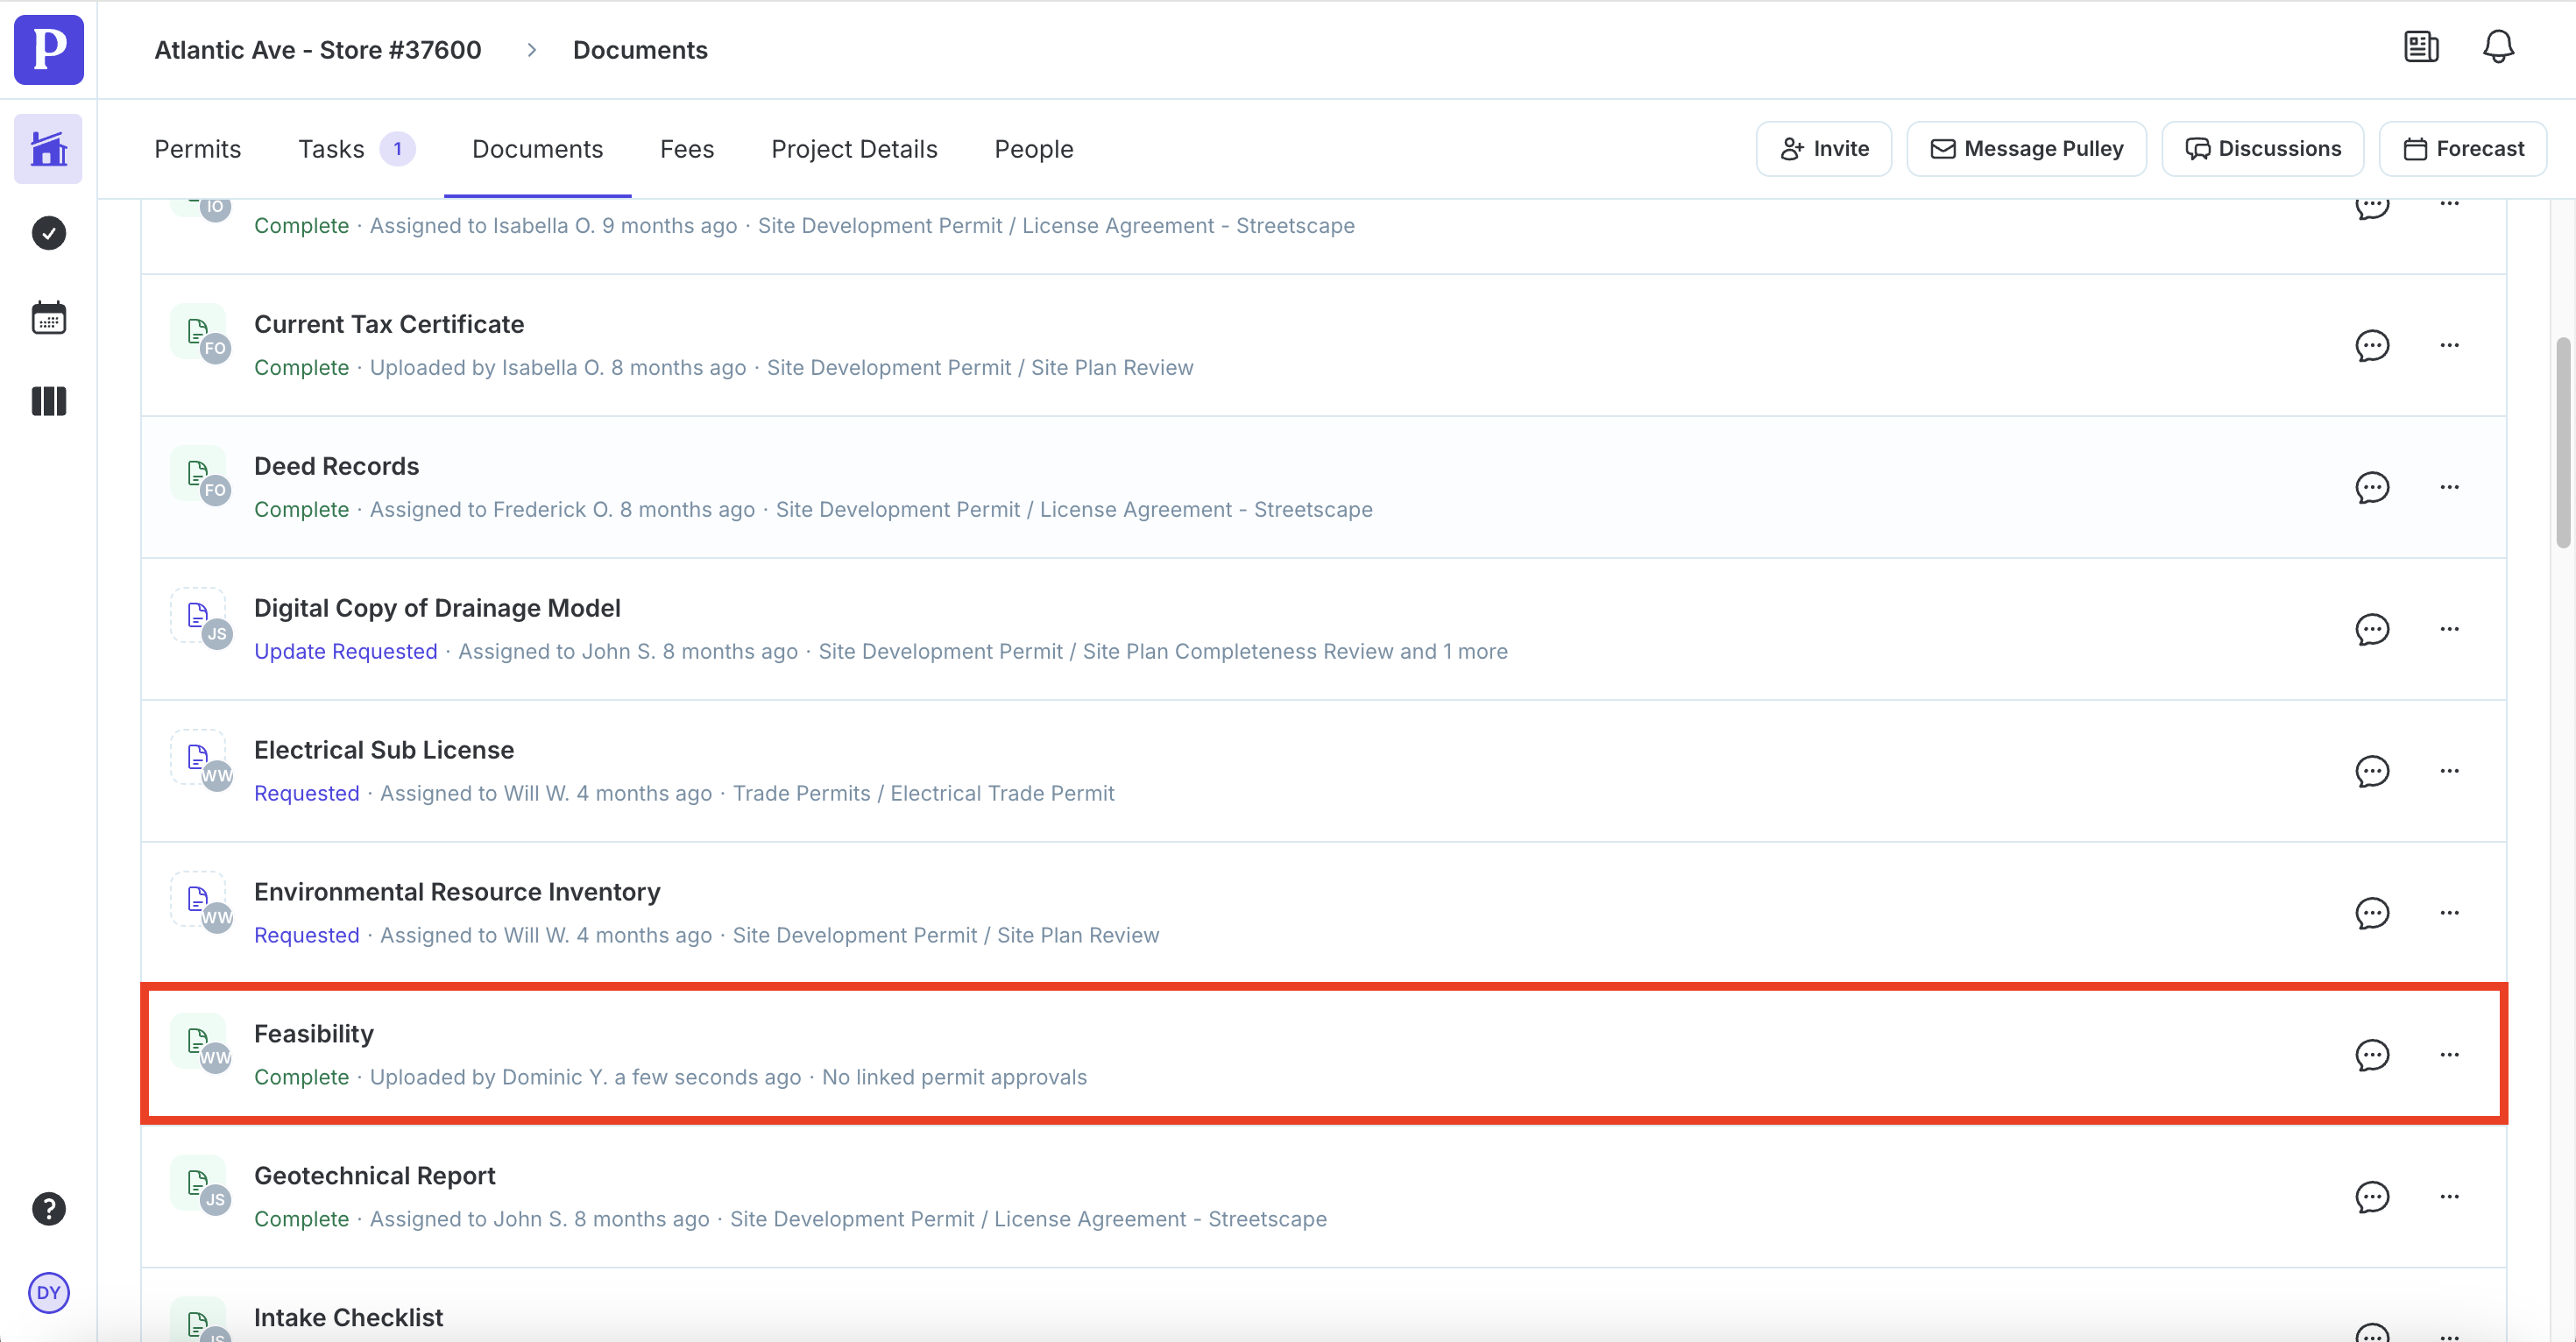2576x1342 pixels.
Task: Open the news feed icon in header
Action: point(2420,47)
